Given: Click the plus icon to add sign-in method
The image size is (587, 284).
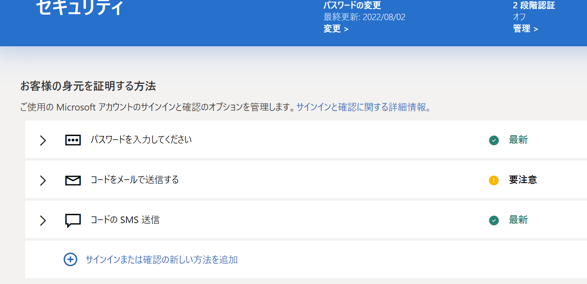Looking at the screenshot, I should point(70,259).
